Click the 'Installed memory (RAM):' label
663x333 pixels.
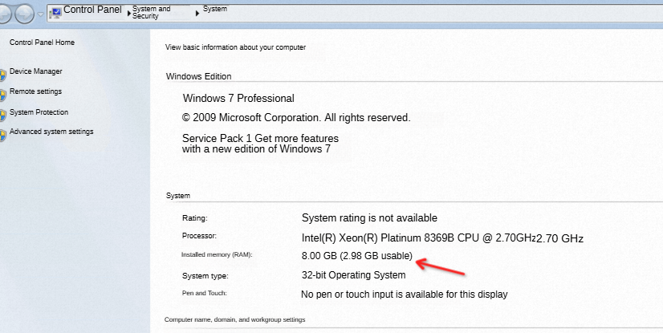click(217, 255)
